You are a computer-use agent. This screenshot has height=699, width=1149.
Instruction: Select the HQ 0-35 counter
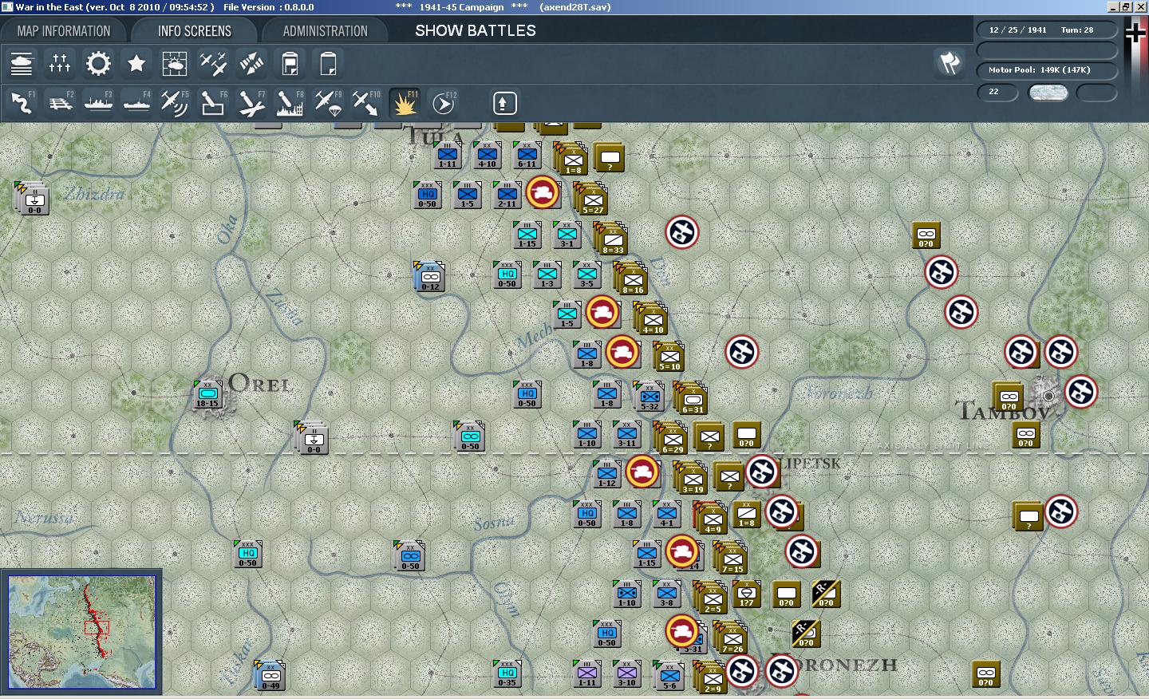pos(507,675)
